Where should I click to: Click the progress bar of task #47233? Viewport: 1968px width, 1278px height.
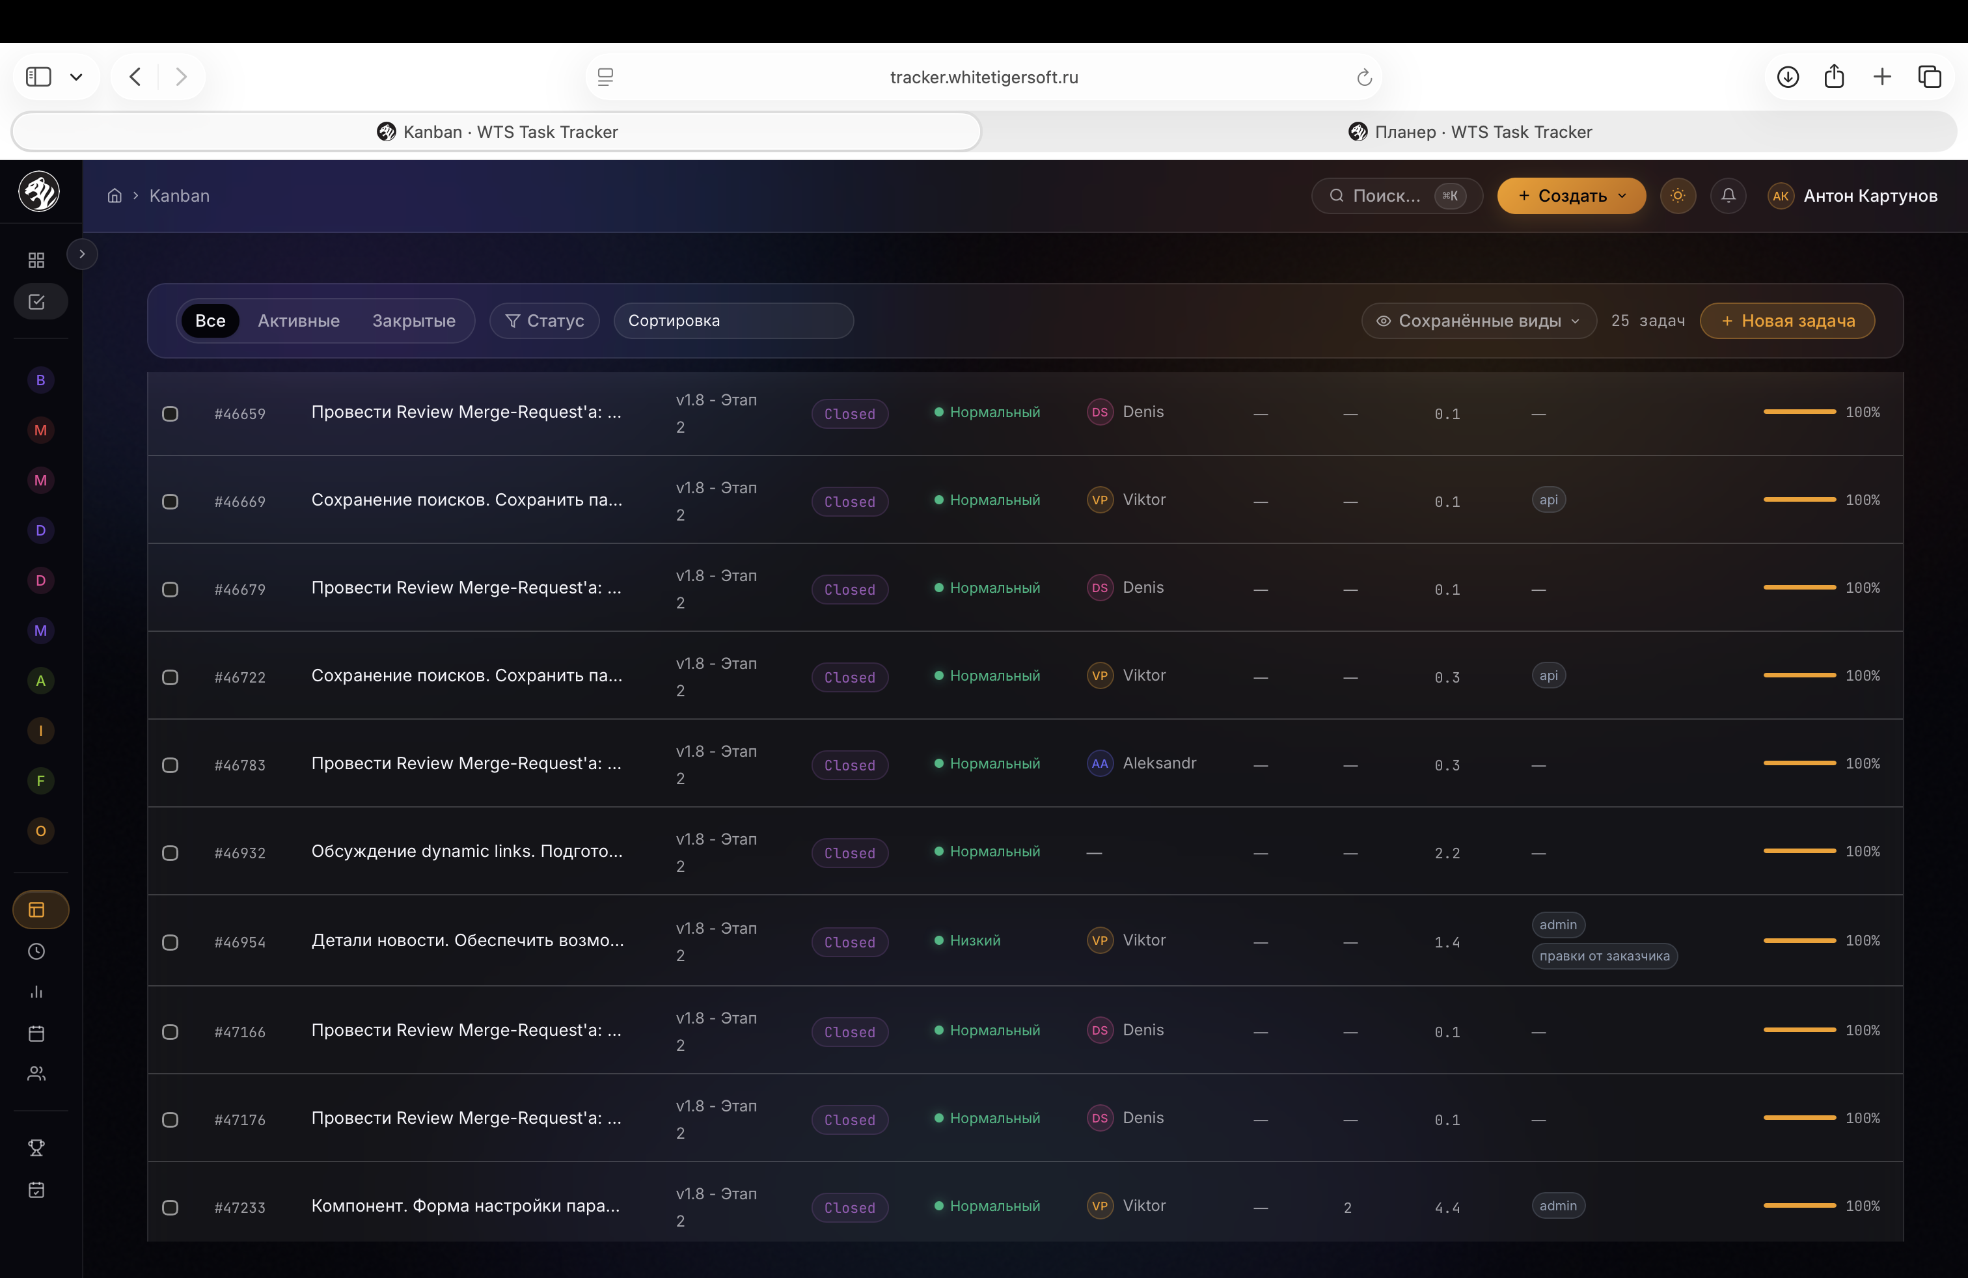[x=1799, y=1206]
